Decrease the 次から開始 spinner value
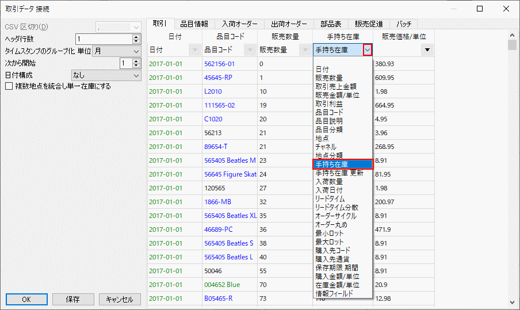520x310 pixels. tap(136, 66)
